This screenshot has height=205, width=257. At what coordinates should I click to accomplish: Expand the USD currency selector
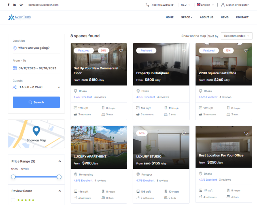pos(185,5)
